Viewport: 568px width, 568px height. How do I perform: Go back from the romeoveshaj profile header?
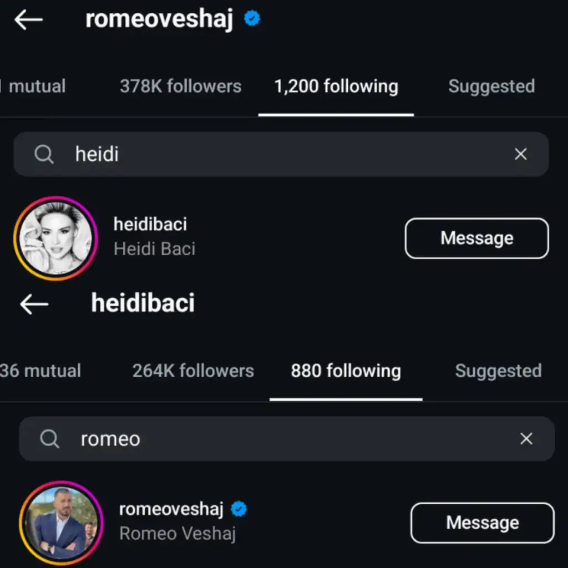tap(28, 20)
